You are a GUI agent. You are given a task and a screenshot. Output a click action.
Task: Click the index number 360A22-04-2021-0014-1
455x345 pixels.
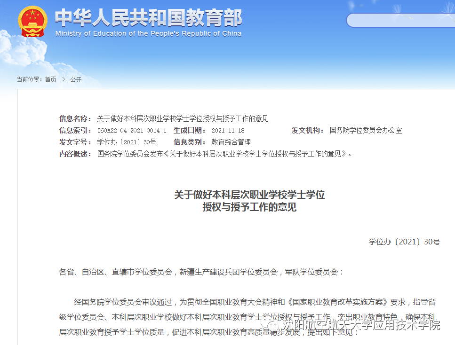coord(132,131)
